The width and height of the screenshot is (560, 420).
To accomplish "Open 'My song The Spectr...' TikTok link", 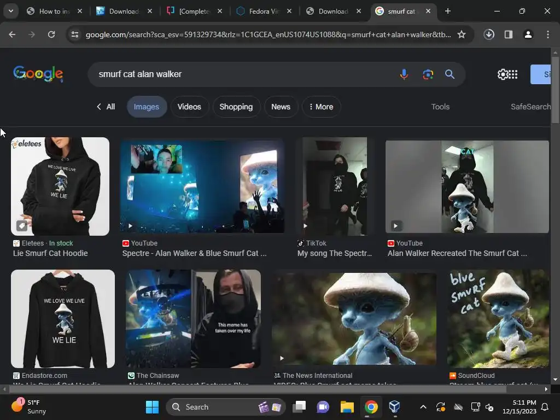I will (335, 253).
